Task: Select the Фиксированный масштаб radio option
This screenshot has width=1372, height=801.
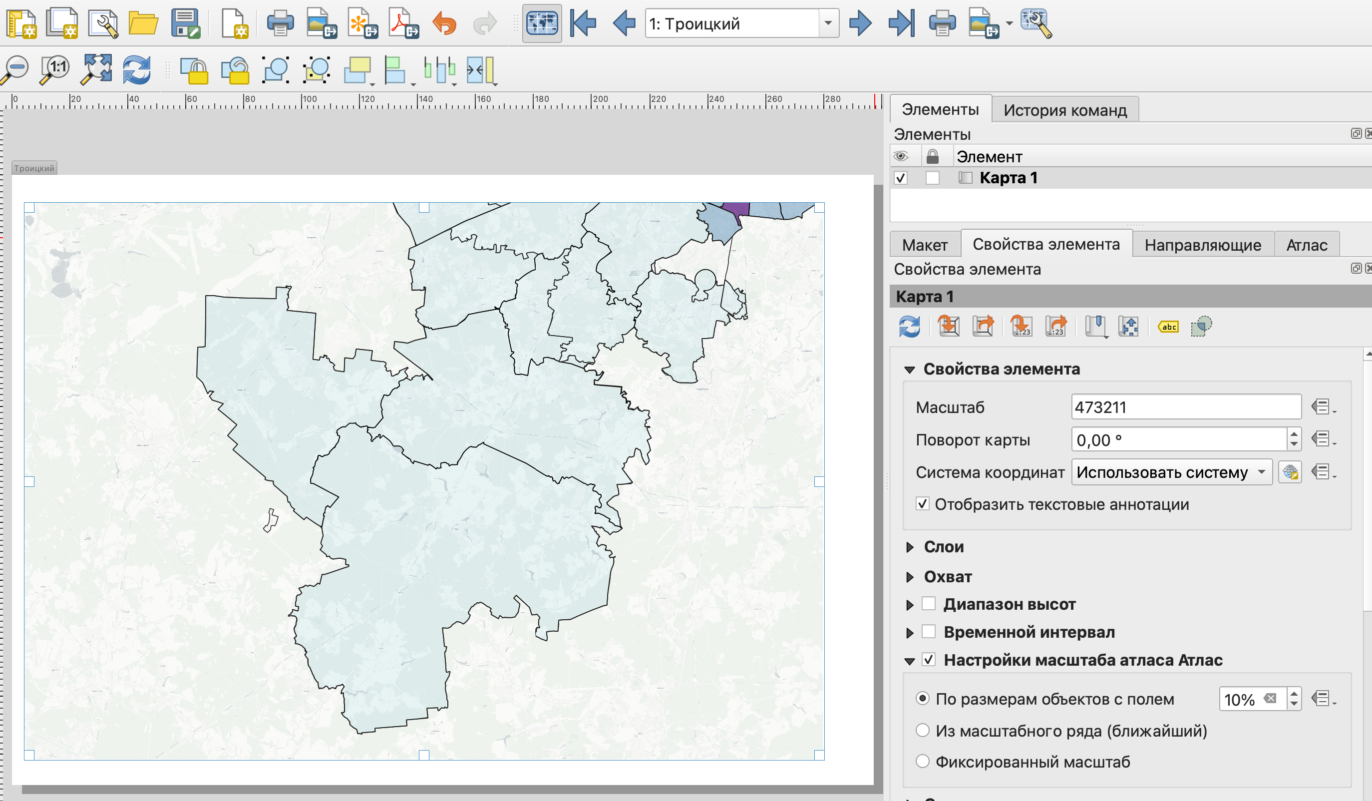Action: pyautogui.click(x=922, y=761)
